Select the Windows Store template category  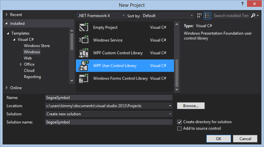37,45
